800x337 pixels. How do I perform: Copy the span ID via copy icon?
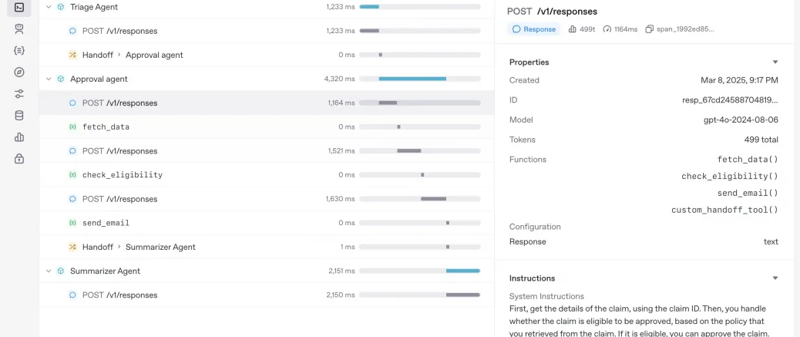point(650,29)
